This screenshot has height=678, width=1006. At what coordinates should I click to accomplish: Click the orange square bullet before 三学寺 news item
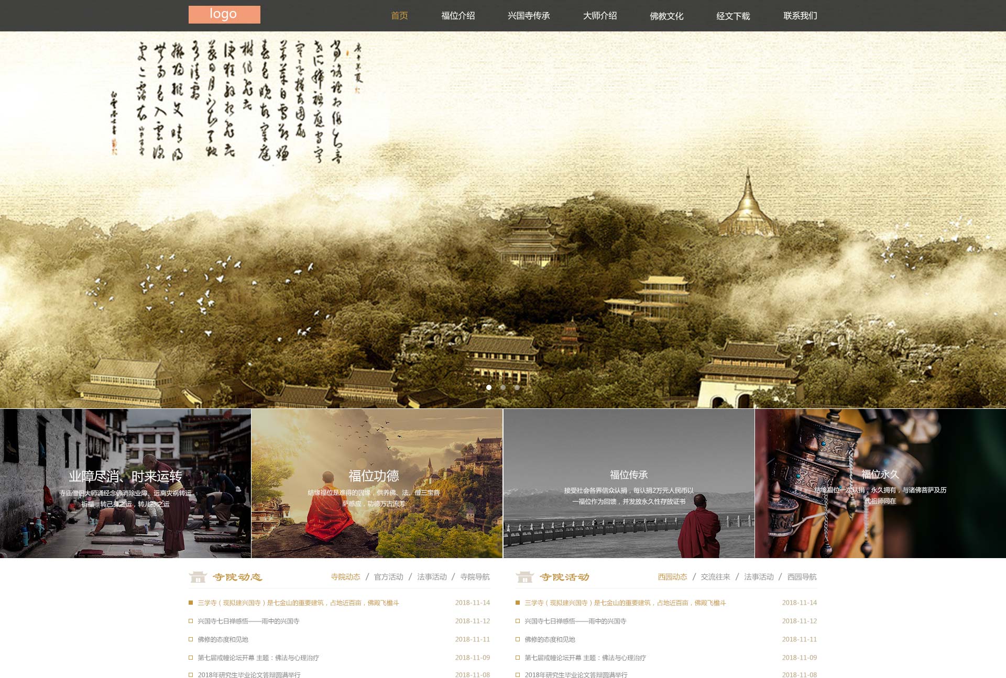point(190,603)
